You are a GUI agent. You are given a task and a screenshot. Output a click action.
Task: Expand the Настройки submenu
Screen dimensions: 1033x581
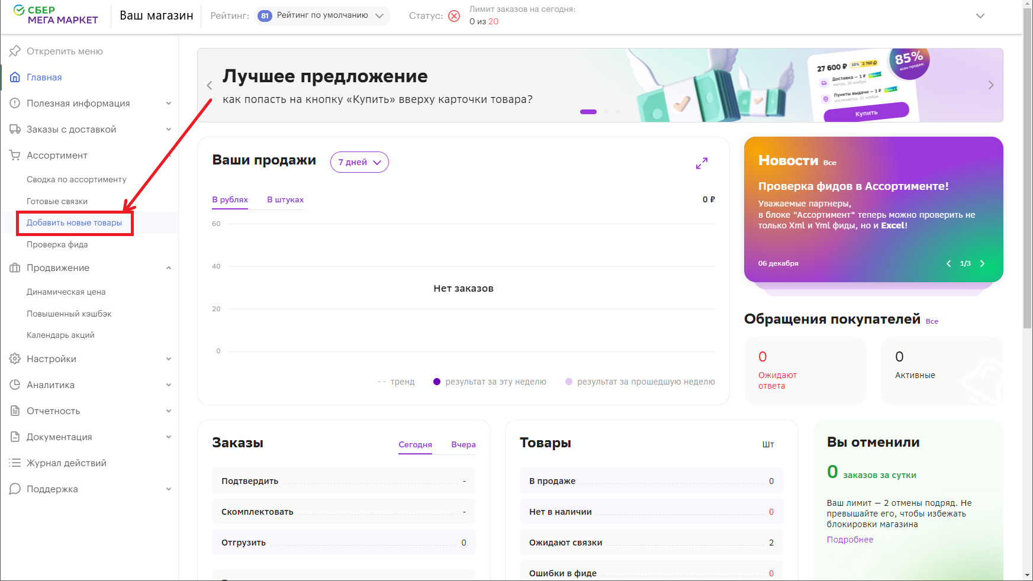(169, 359)
